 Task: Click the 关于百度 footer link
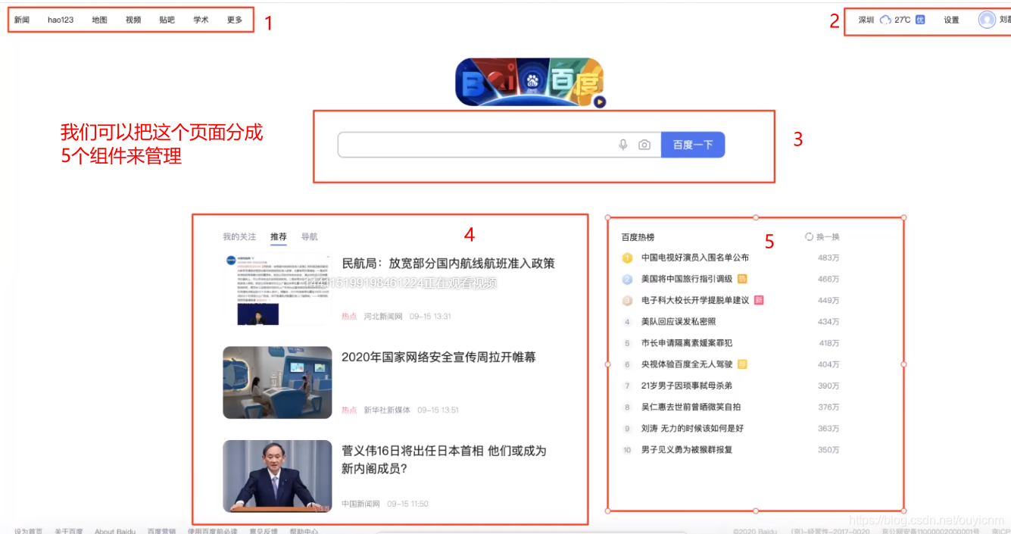[69, 531]
